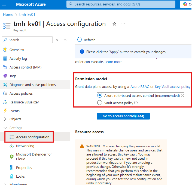Open Diagnose and solve problems
192x185 pixels.
35,85
